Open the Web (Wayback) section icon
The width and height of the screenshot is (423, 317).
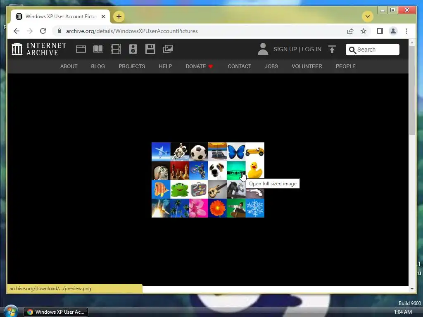point(81,50)
